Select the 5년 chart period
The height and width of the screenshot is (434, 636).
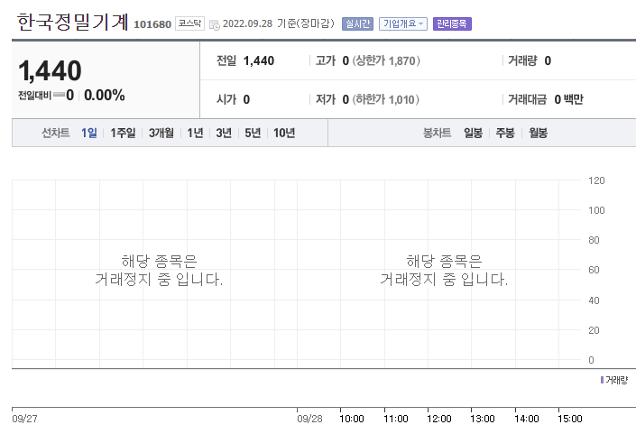tap(253, 133)
